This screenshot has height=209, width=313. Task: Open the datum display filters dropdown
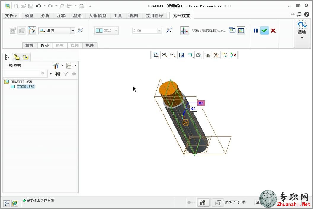tap(216, 55)
